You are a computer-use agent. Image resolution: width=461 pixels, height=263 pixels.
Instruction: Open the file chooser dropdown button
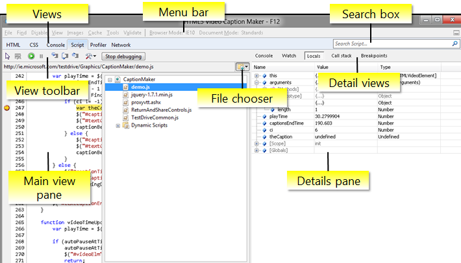(242, 67)
